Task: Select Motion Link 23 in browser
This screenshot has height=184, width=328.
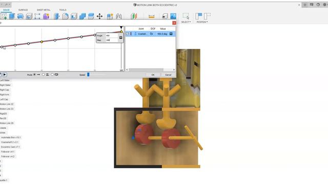Action: [x=7, y=109]
